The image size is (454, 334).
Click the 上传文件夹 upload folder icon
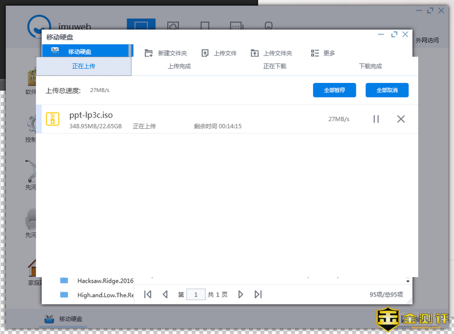click(x=255, y=53)
